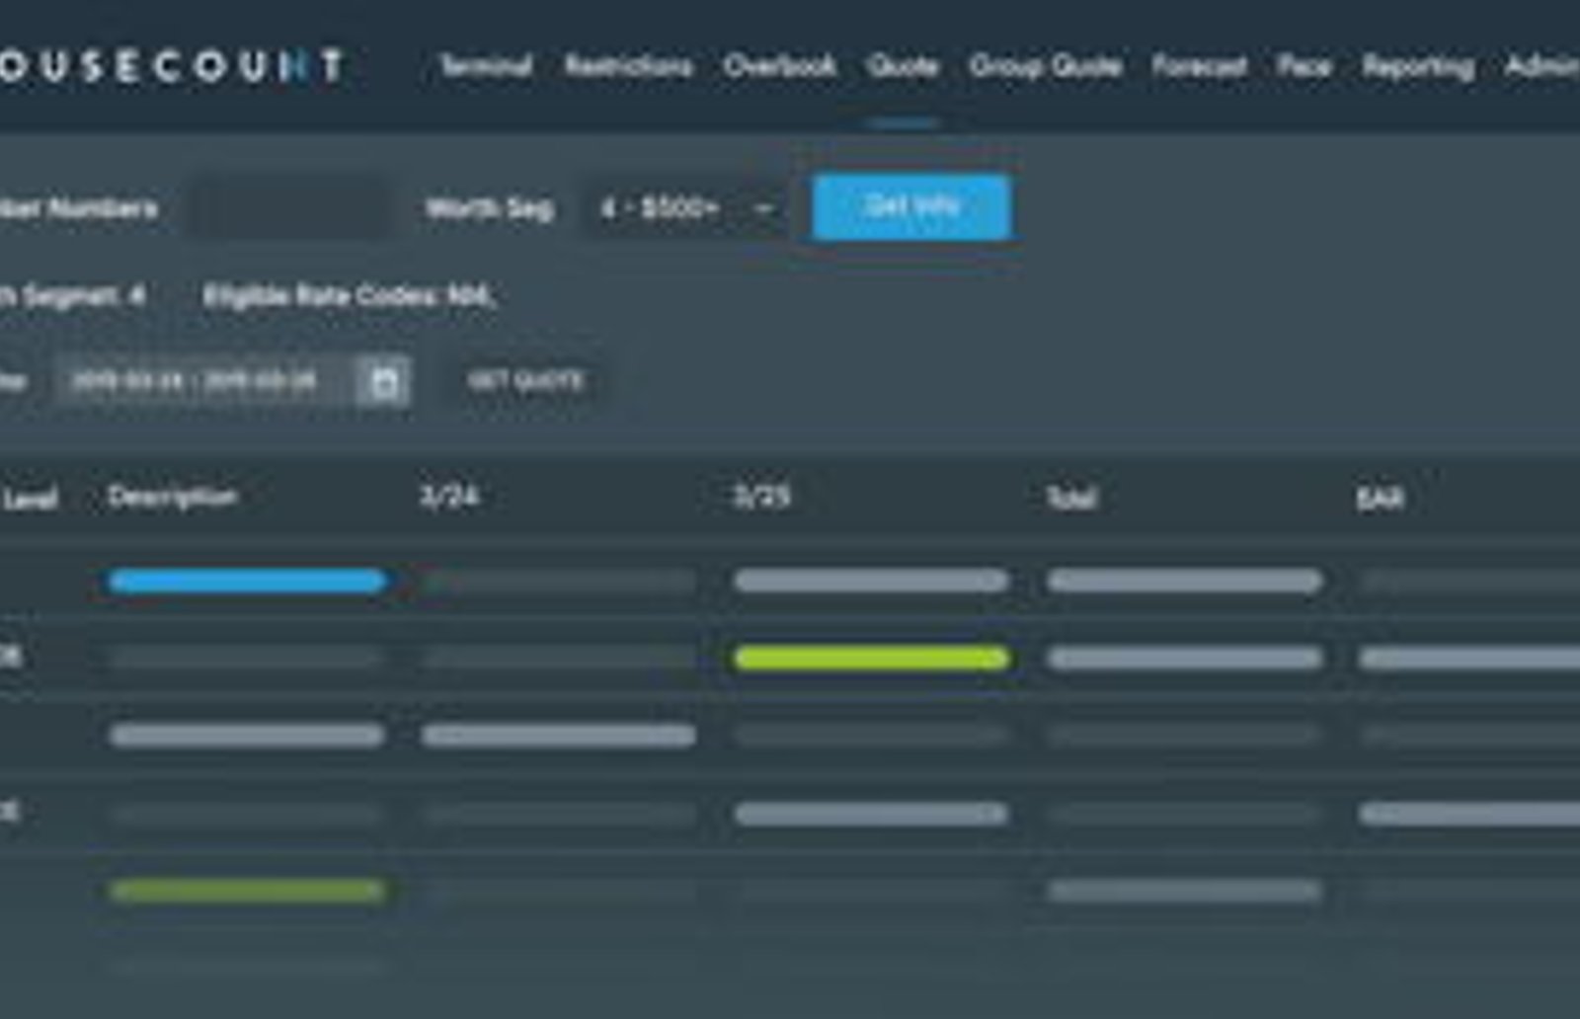Navigate to Reporting

tap(1418, 66)
